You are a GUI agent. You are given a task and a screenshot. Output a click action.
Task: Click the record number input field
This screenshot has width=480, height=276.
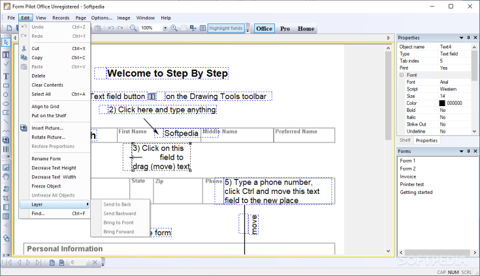(78, 262)
